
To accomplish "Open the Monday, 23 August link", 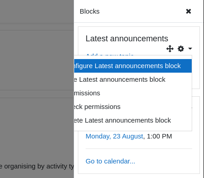I will click(114, 136).
